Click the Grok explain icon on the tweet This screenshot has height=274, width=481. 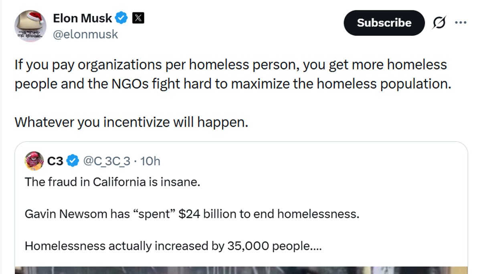(x=439, y=23)
